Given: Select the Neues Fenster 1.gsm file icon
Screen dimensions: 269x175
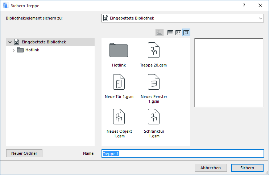Looking at the screenshot, I should coord(154,82).
